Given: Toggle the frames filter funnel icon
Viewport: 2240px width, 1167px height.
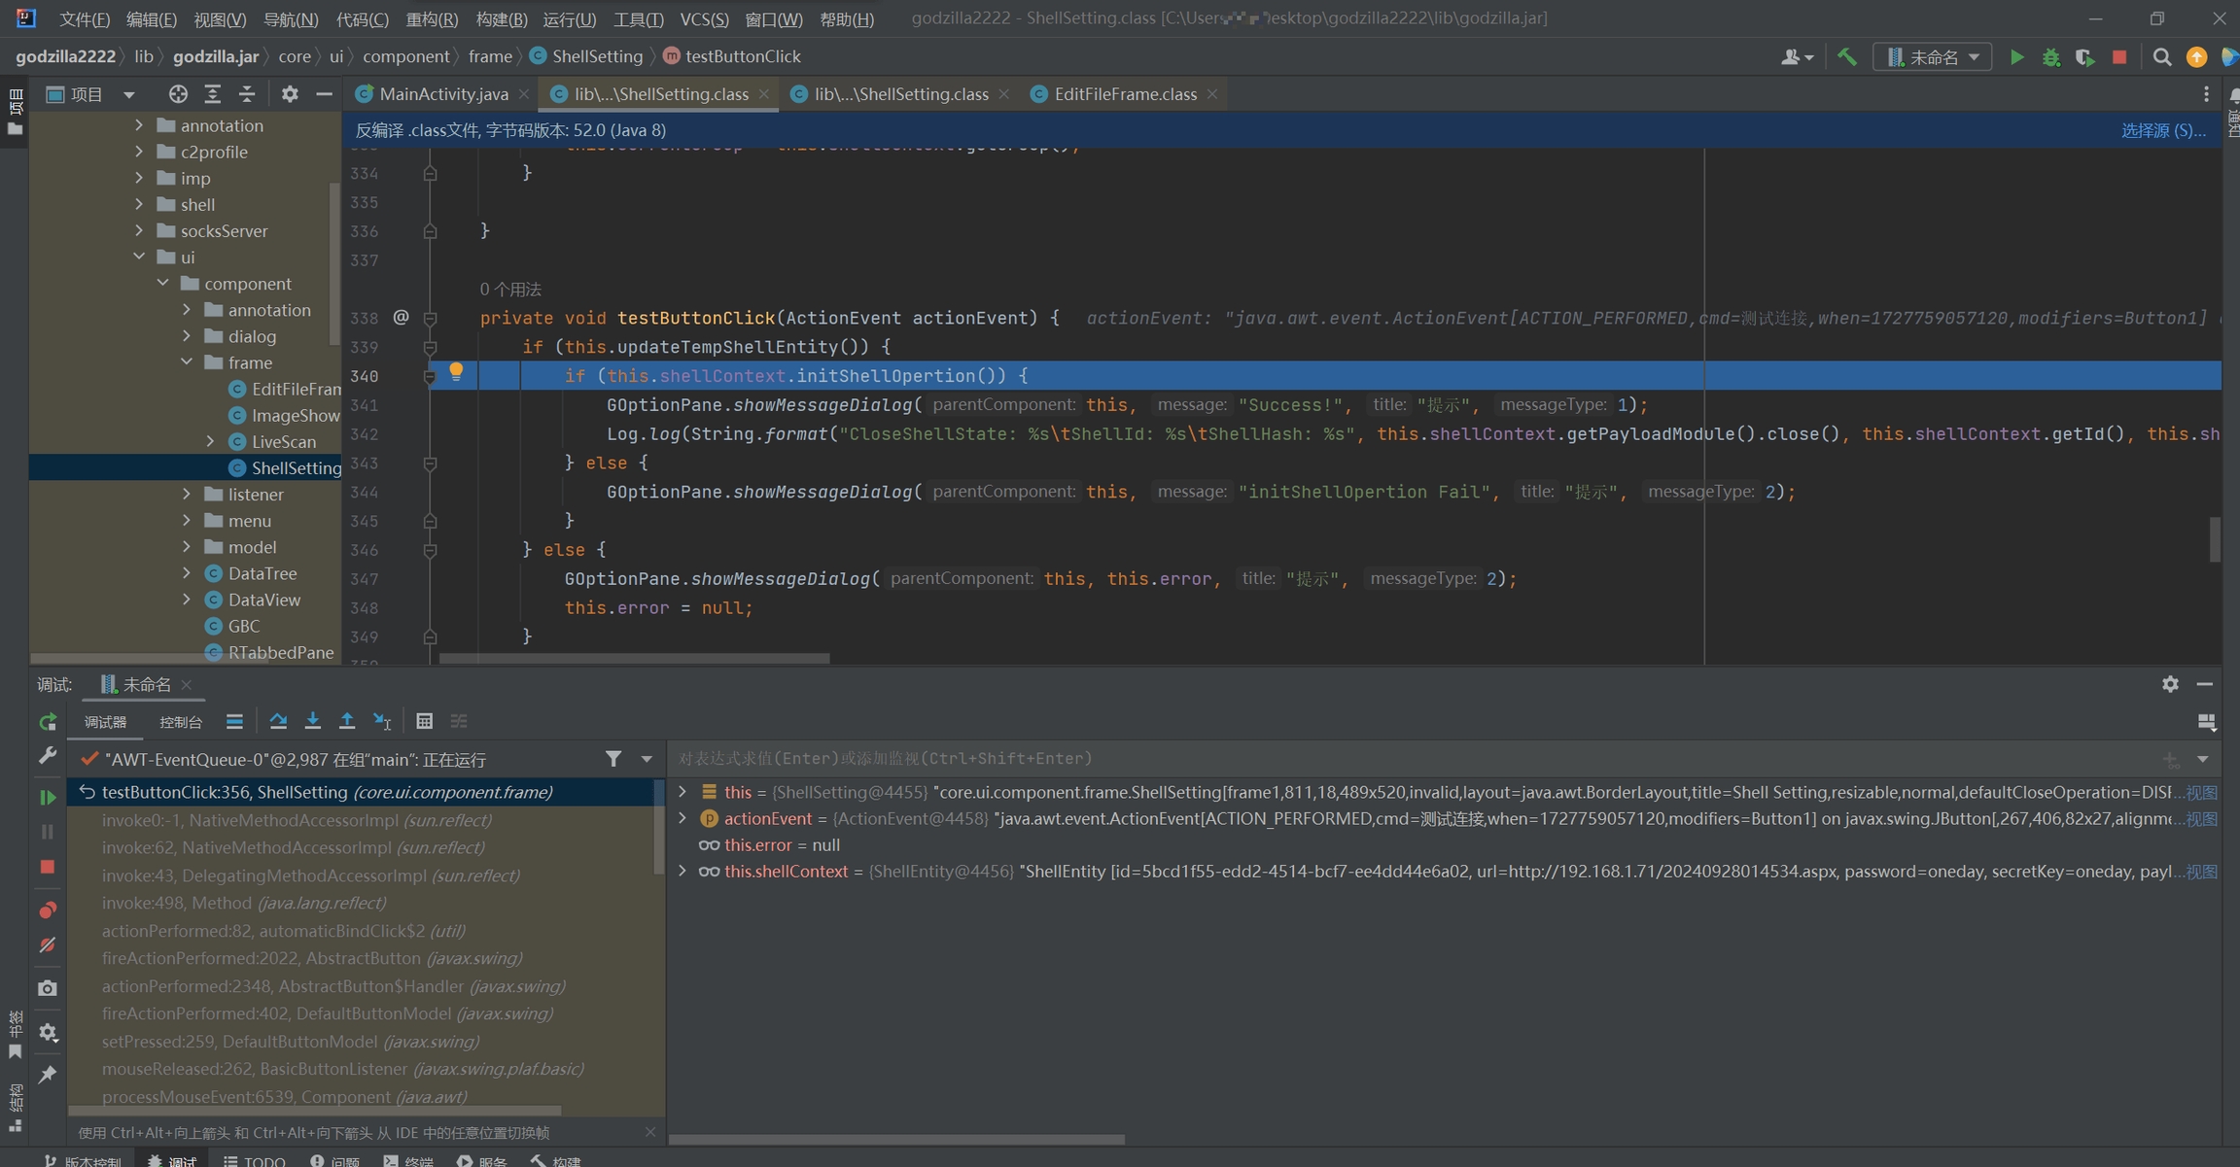Looking at the screenshot, I should (612, 759).
